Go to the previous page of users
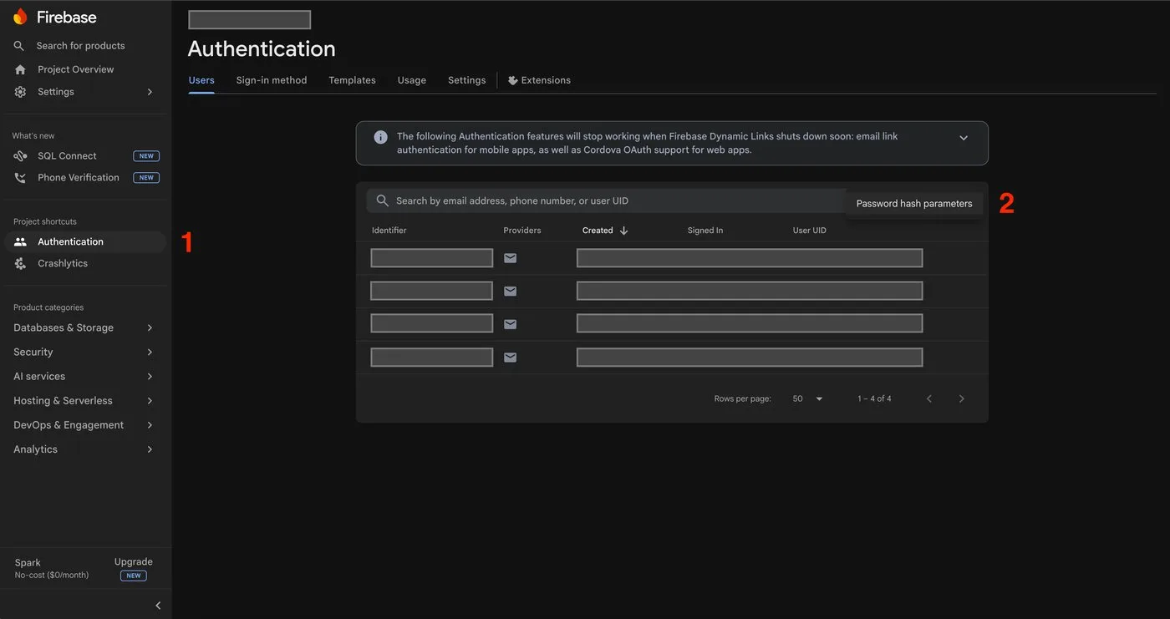1170x619 pixels. coord(928,399)
